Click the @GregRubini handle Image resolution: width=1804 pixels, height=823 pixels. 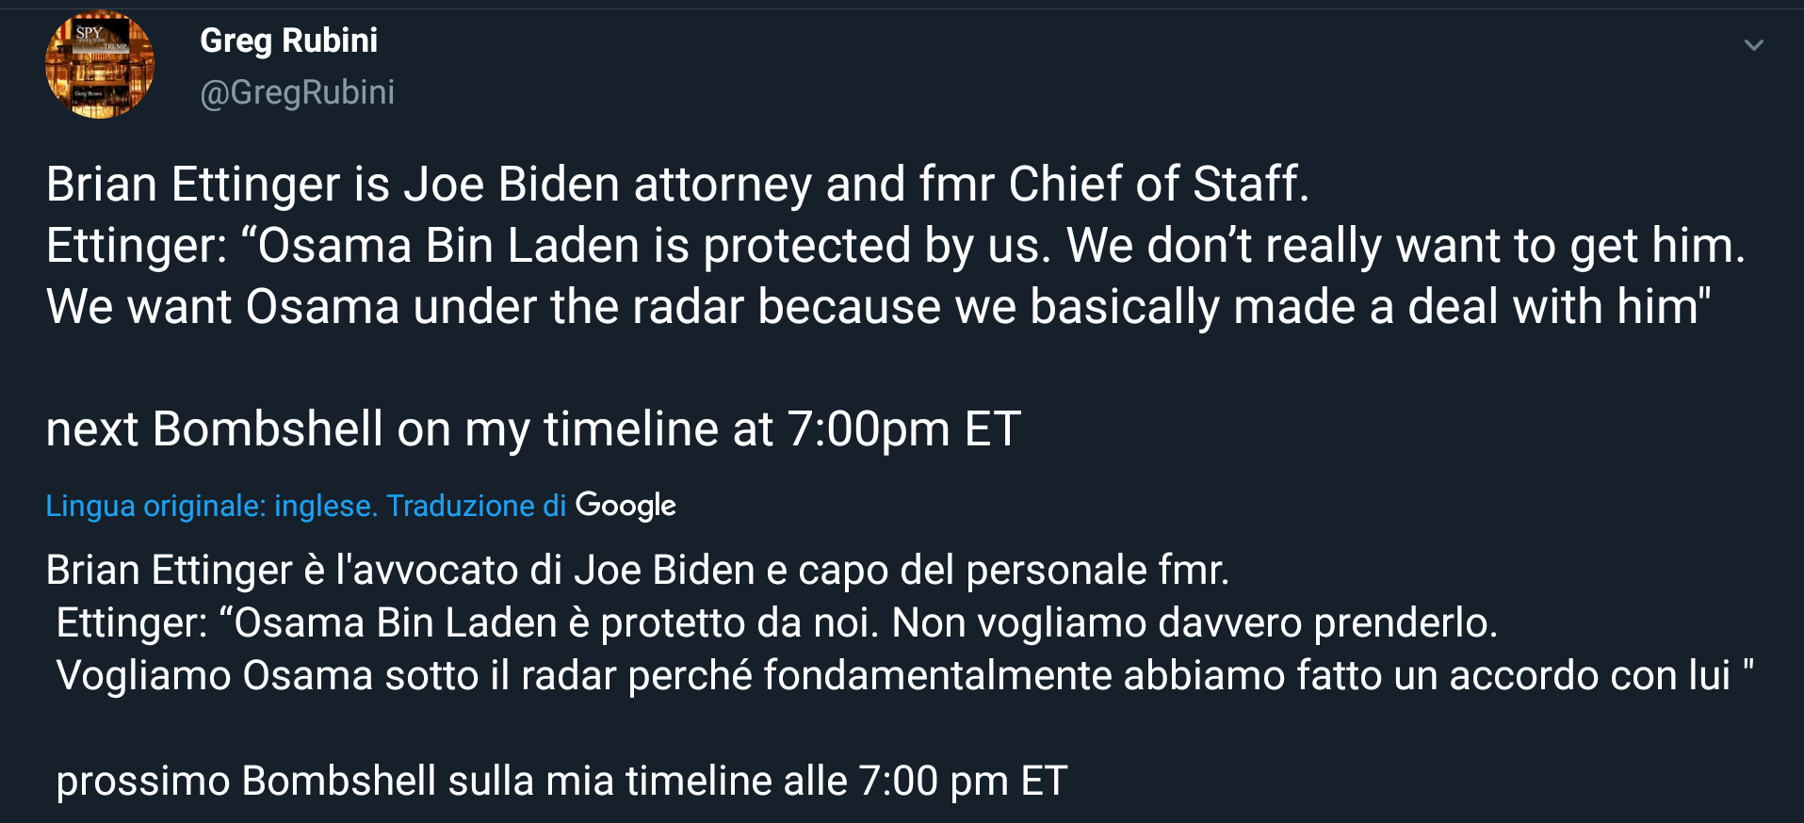297,92
